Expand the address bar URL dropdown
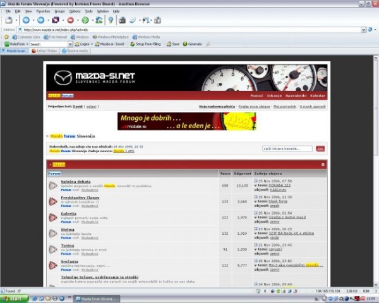 tap(364, 30)
